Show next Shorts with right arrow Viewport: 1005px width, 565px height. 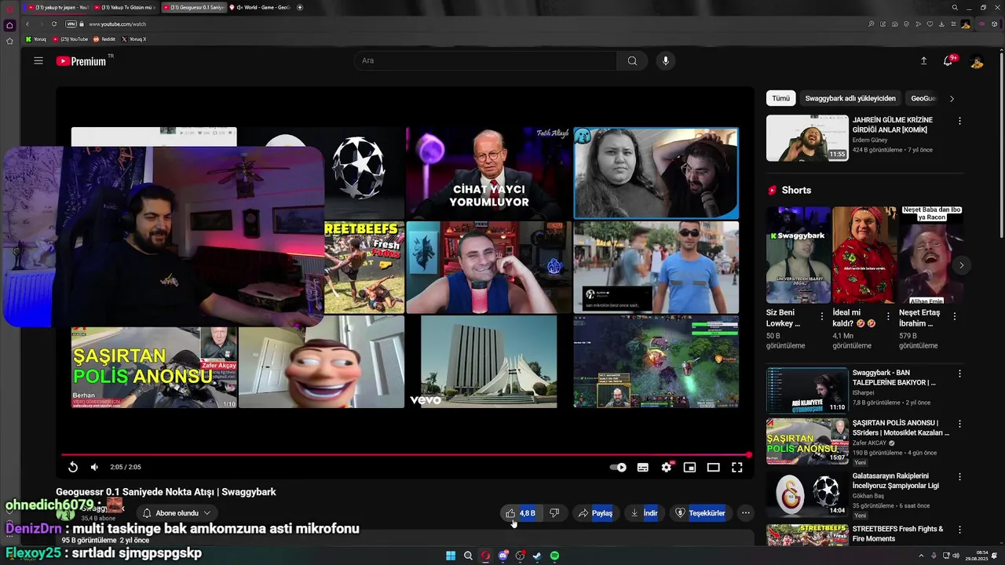[x=961, y=265]
